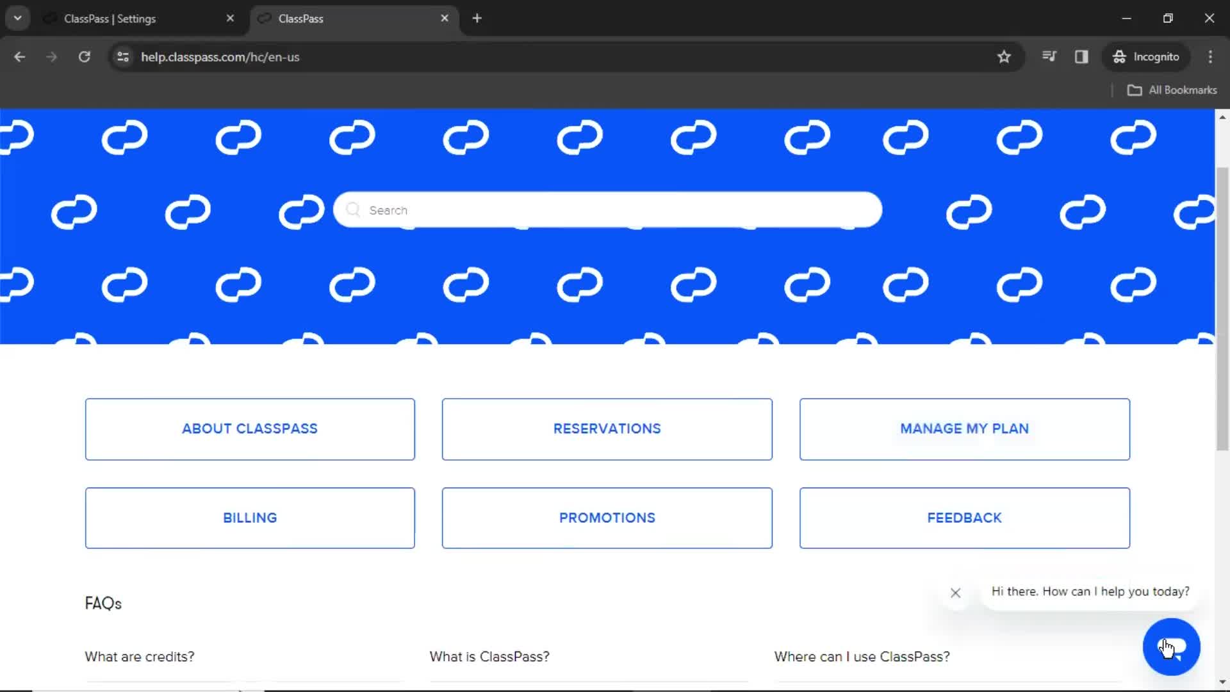Image resolution: width=1230 pixels, height=692 pixels.
Task: Close the ClassPass | Settings tab
Action: [x=230, y=19]
